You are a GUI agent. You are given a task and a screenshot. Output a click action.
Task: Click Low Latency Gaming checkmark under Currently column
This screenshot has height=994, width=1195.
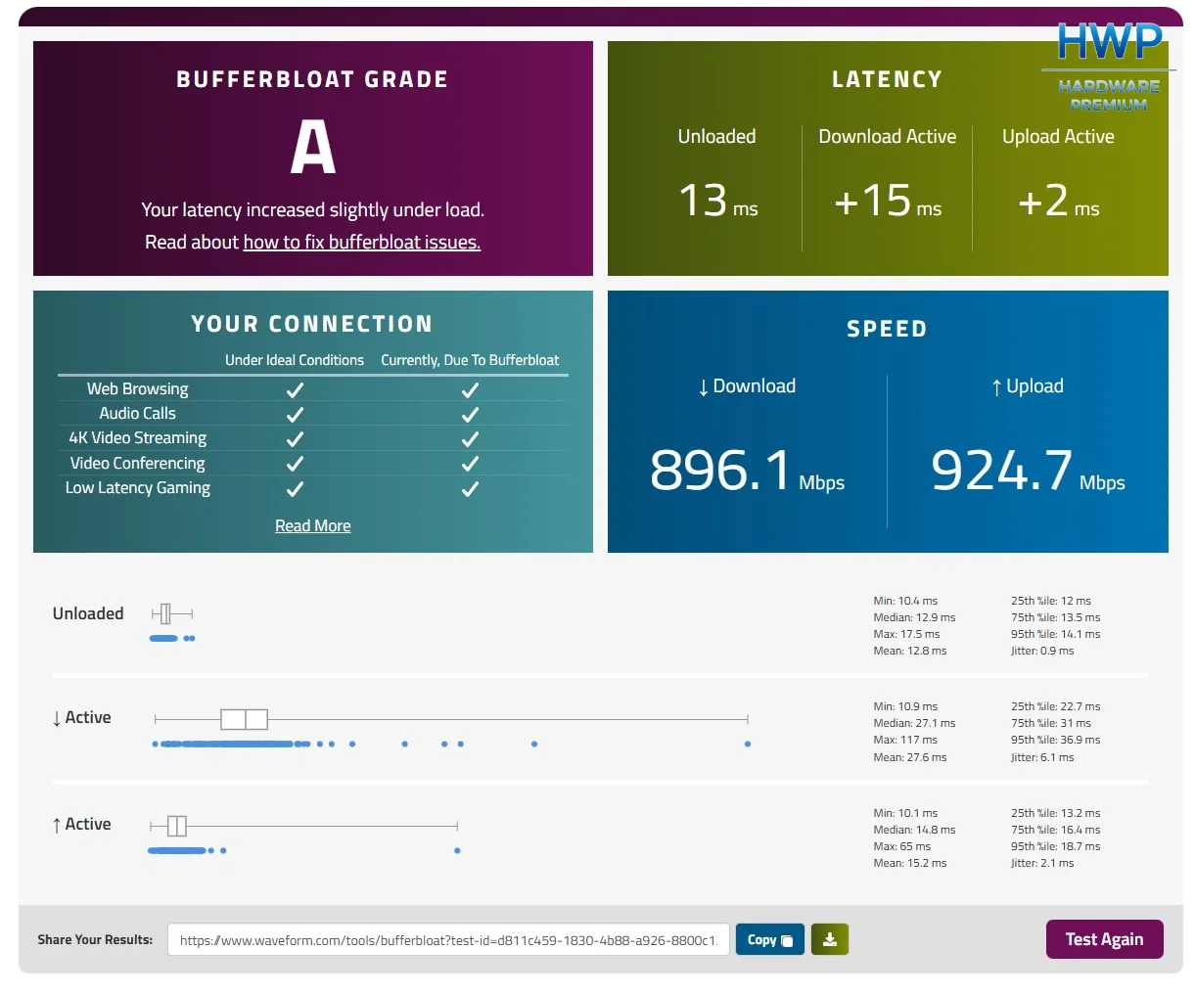[x=470, y=488]
